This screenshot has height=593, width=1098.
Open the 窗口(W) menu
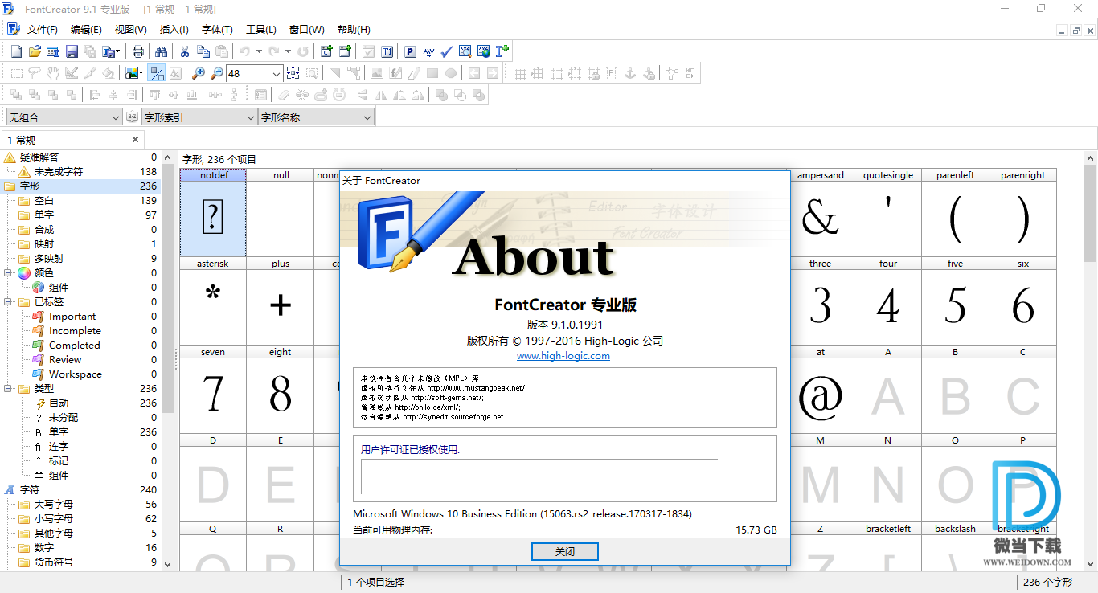(306, 30)
